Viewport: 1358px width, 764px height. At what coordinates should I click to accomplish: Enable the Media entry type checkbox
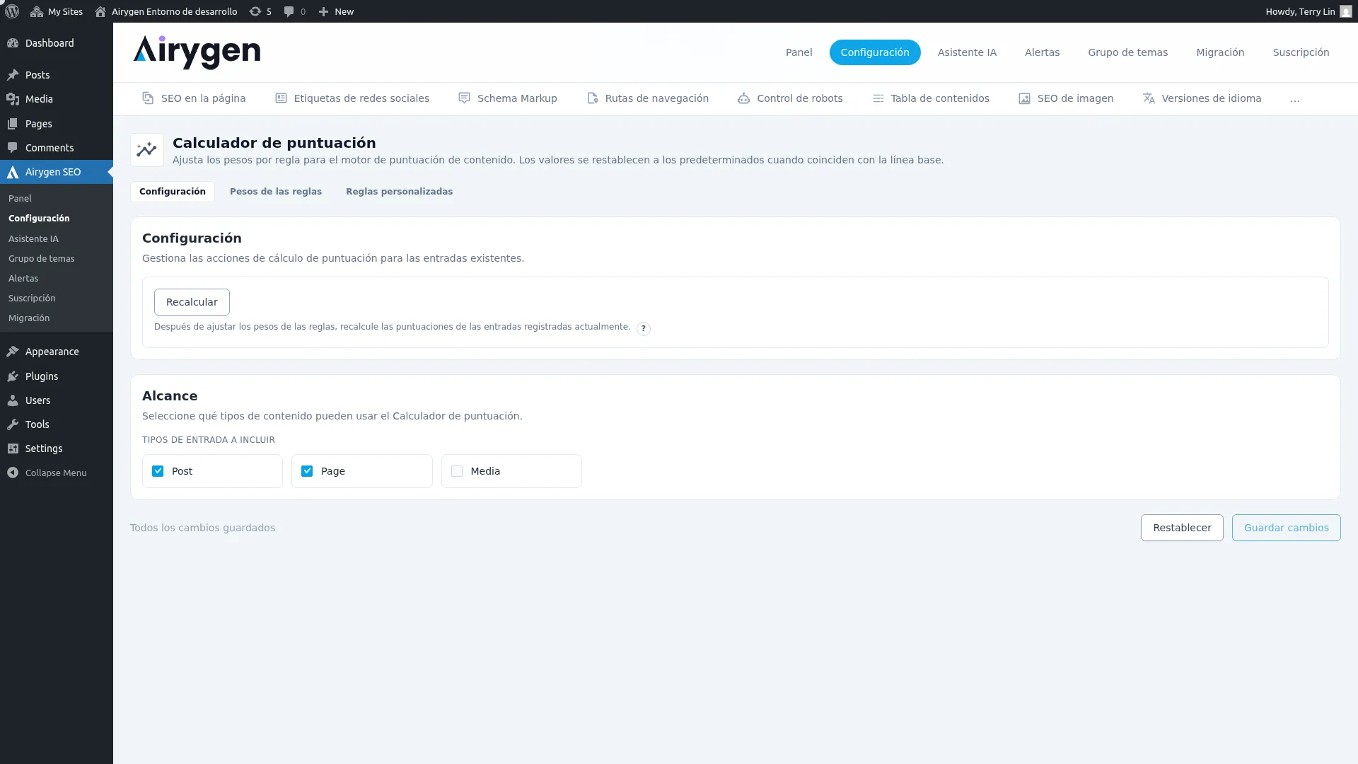click(x=457, y=471)
